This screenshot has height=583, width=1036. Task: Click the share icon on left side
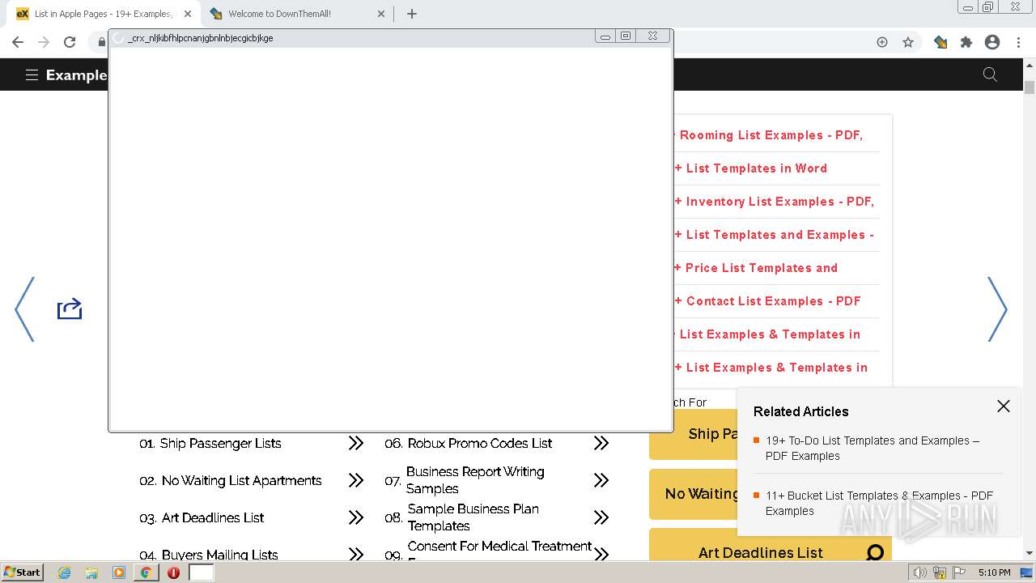click(x=70, y=309)
